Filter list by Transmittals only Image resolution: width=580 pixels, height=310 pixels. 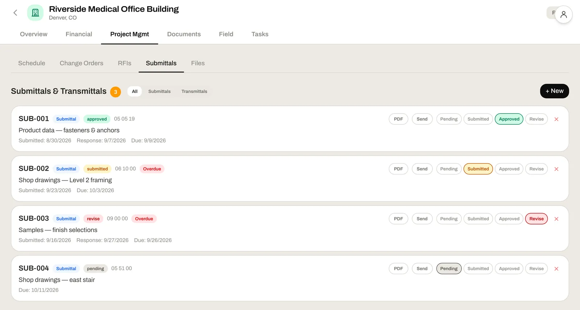pos(194,91)
